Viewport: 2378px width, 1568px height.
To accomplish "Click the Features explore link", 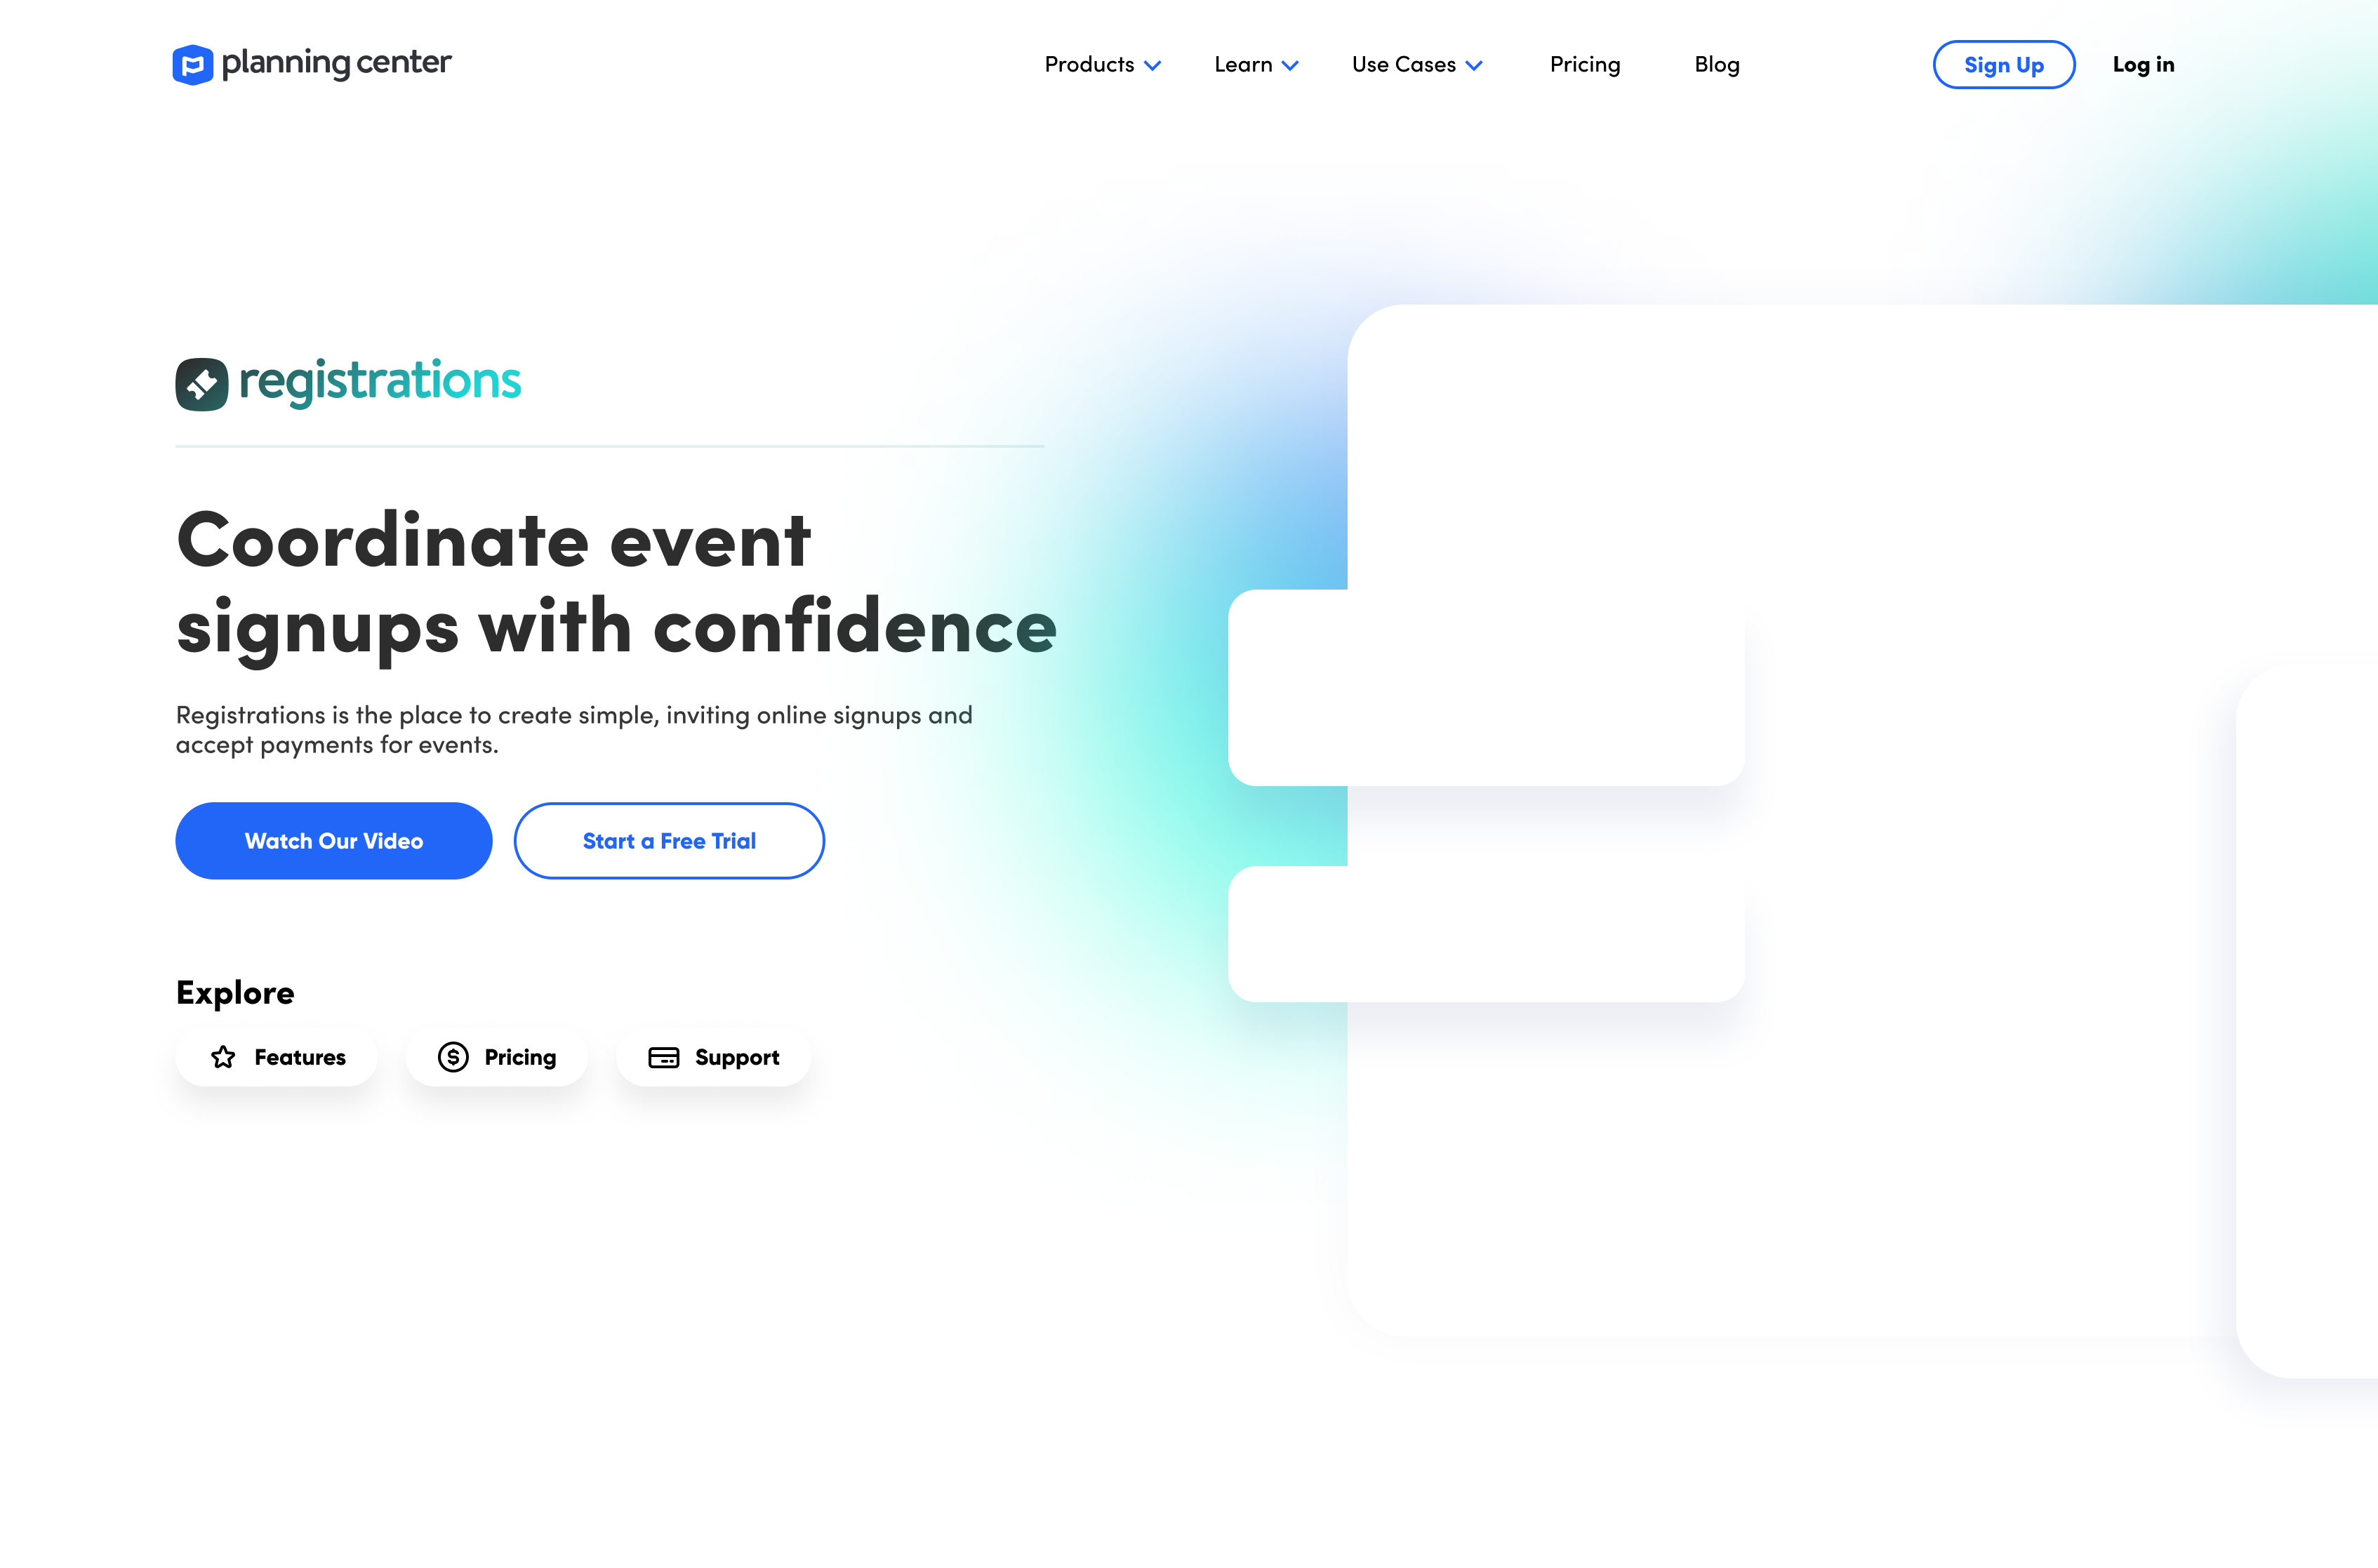I will point(274,1057).
